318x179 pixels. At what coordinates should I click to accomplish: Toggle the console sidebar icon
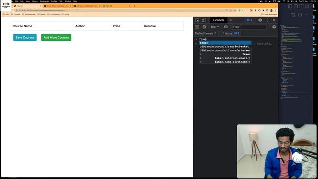197,27
